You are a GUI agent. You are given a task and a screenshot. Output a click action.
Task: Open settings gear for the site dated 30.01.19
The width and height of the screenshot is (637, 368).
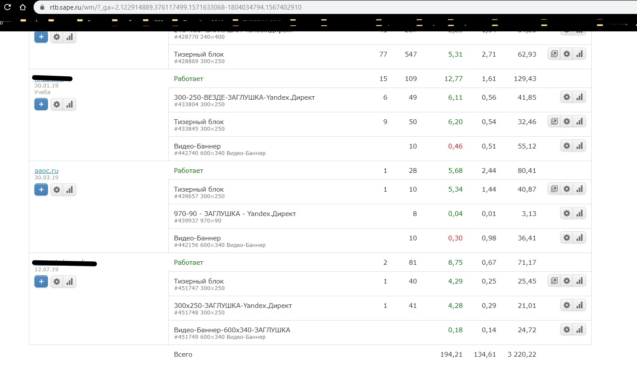pyautogui.click(x=57, y=104)
